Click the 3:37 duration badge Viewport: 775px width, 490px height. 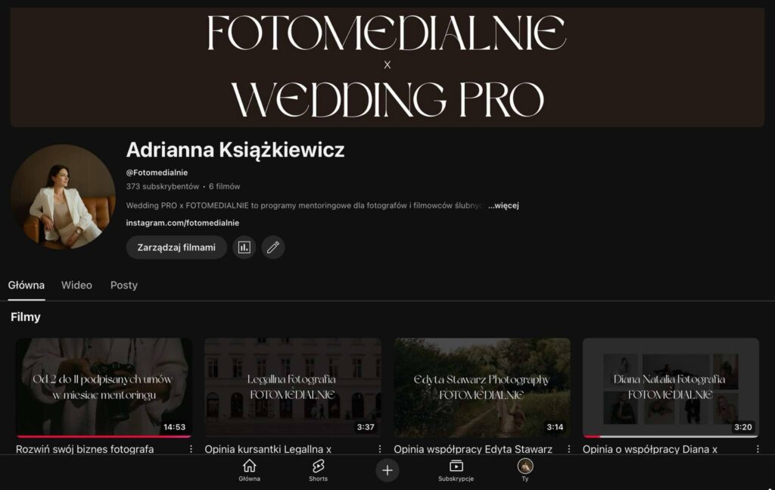pos(366,426)
